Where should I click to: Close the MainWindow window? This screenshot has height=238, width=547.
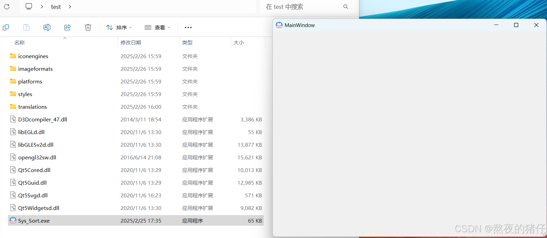536,25
